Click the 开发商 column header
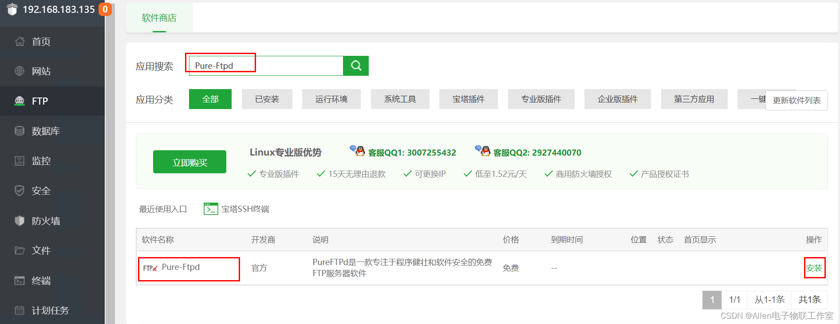This screenshot has height=324, width=840. click(x=263, y=240)
